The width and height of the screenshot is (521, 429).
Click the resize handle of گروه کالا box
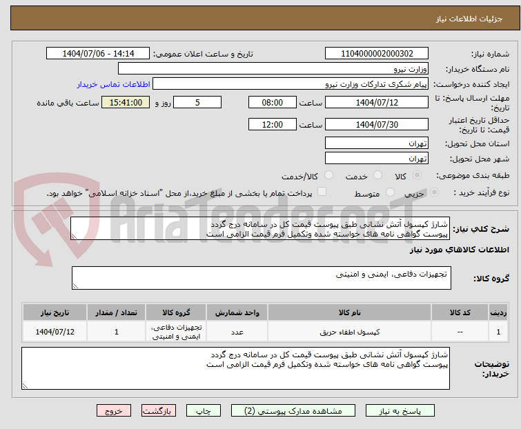75,286
